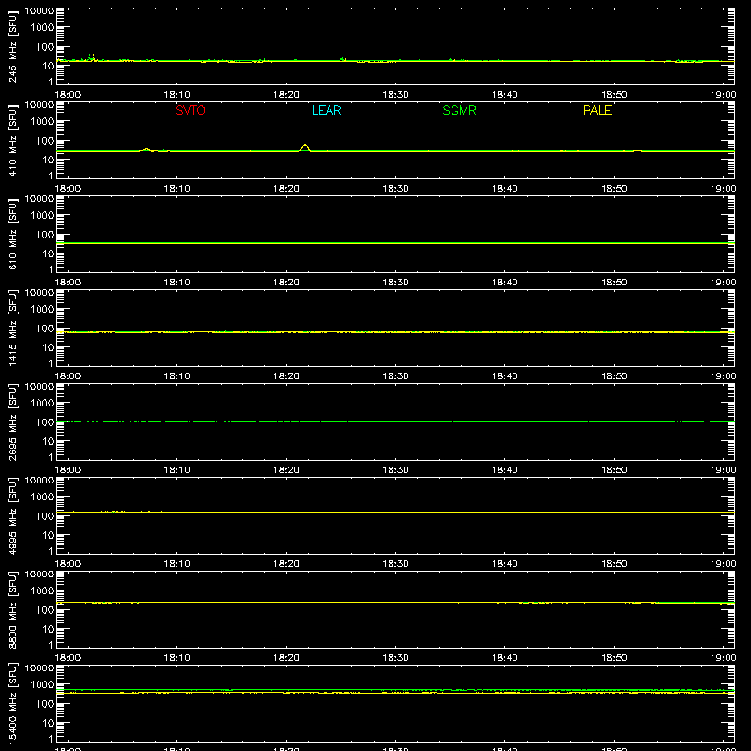Click the 1000 y-axis label of 15400 MHz plot

pyautogui.click(x=42, y=685)
